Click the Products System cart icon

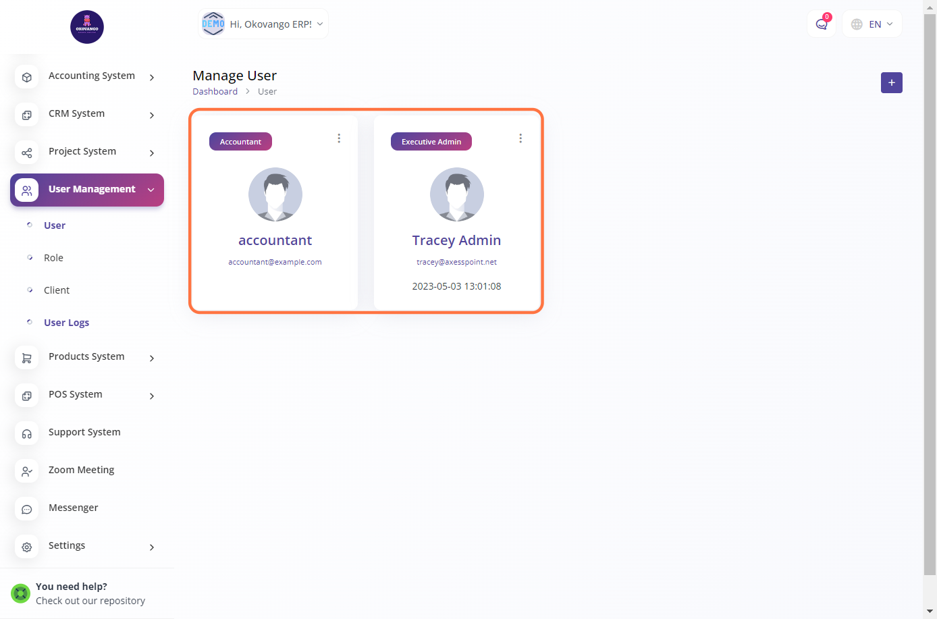click(x=26, y=358)
